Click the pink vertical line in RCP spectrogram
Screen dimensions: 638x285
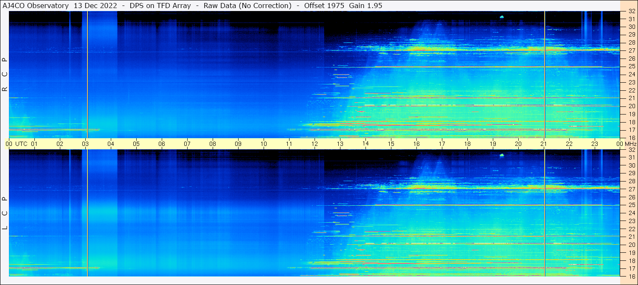pyautogui.click(x=545, y=74)
